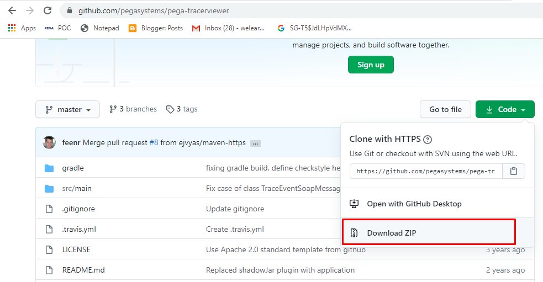Click the src/main folder icon

[x=49, y=189]
